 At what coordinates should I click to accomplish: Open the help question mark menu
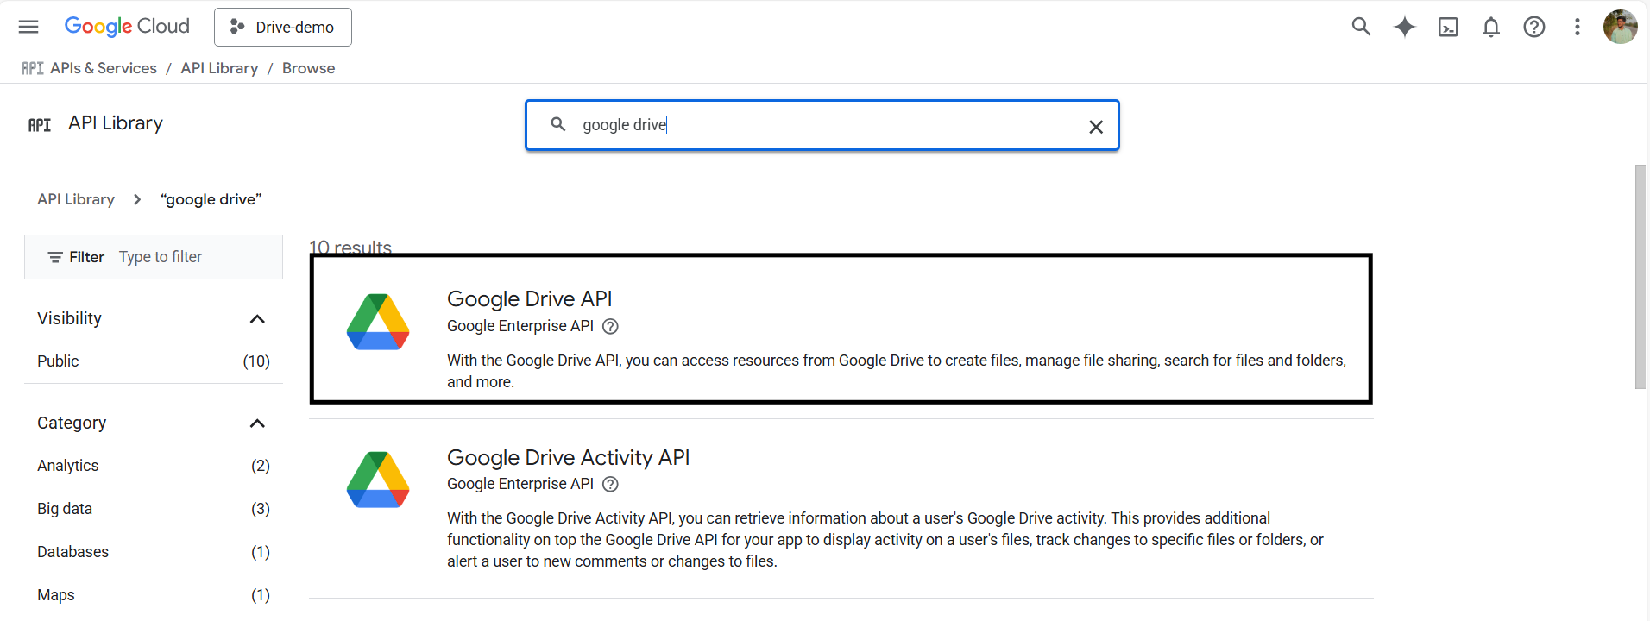pos(1533,27)
